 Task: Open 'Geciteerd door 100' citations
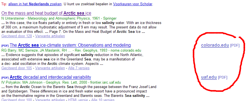(x=17, y=100)
